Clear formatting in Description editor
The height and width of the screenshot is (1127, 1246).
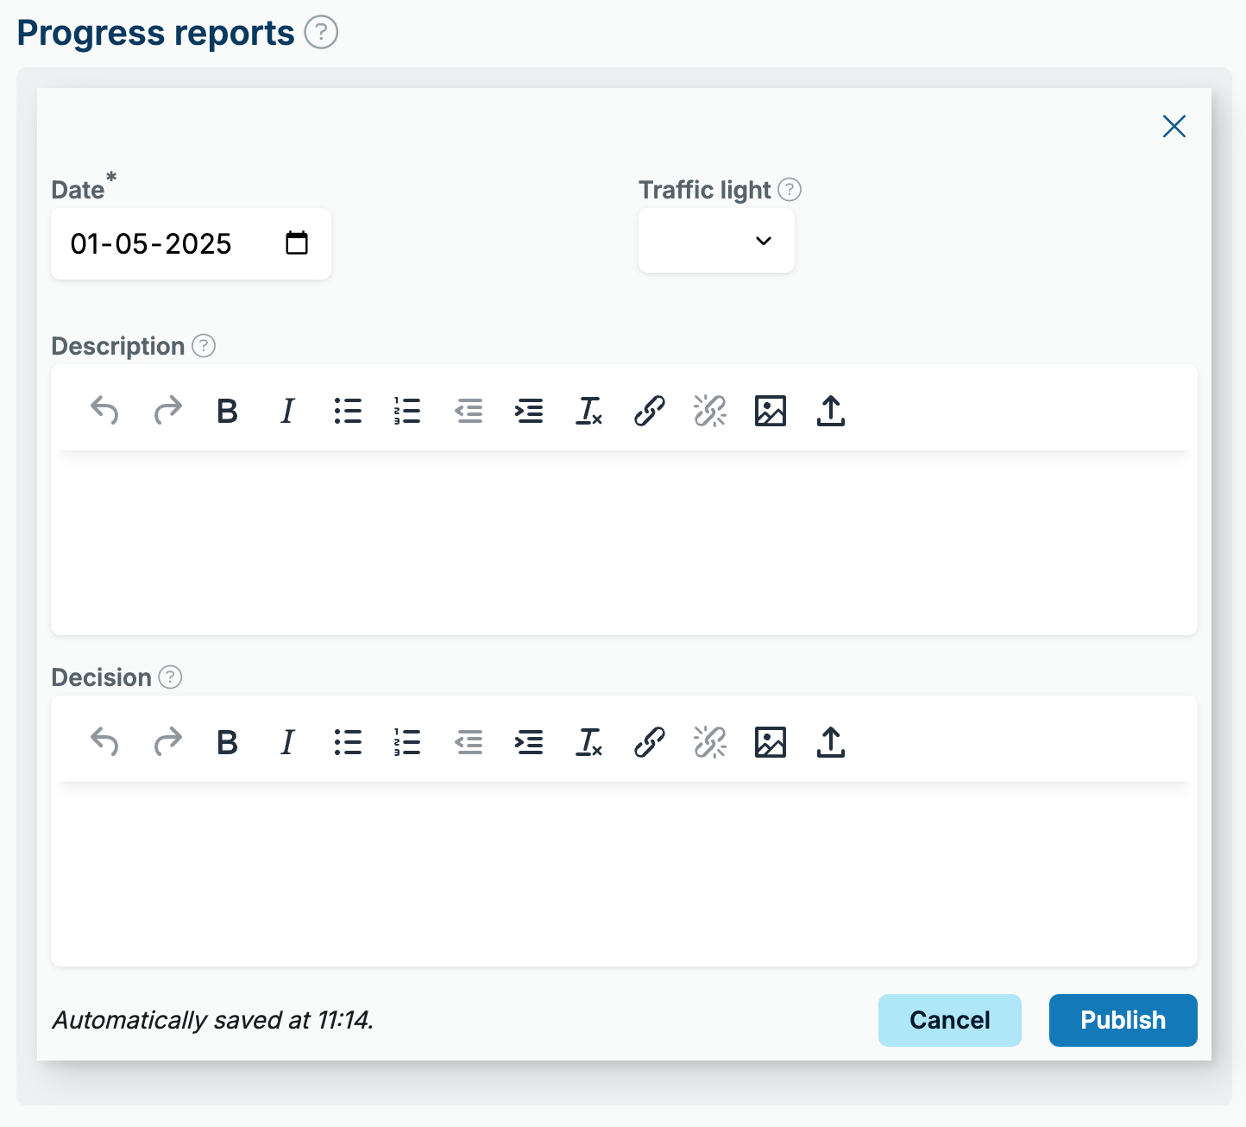(x=588, y=411)
